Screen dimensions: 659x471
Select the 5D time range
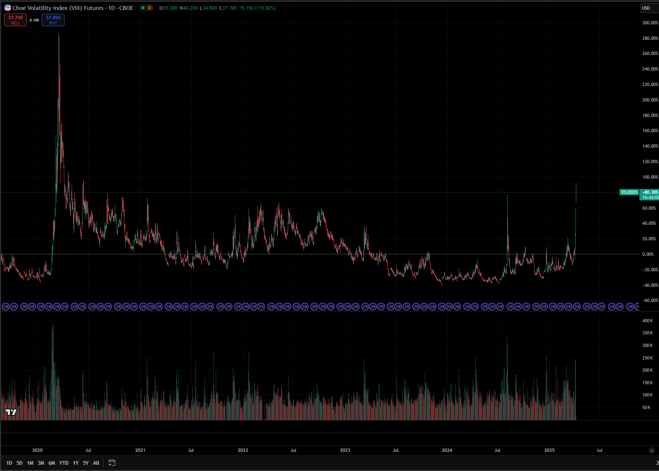20,463
